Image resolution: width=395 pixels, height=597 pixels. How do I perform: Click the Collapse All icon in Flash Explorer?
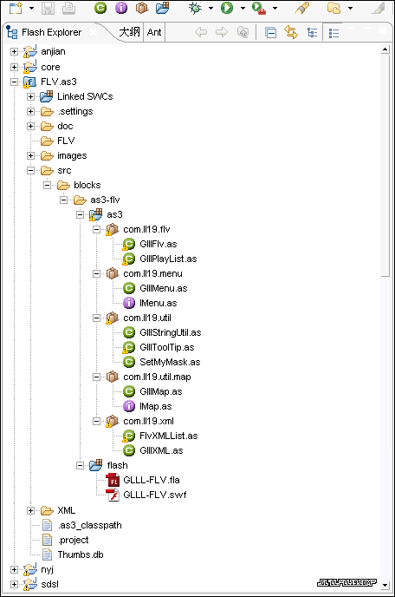[x=270, y=33]
